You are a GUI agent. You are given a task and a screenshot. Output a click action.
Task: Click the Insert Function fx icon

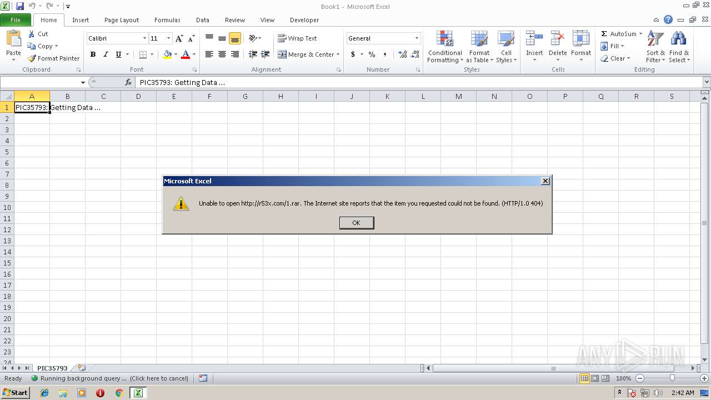[128, 82]
